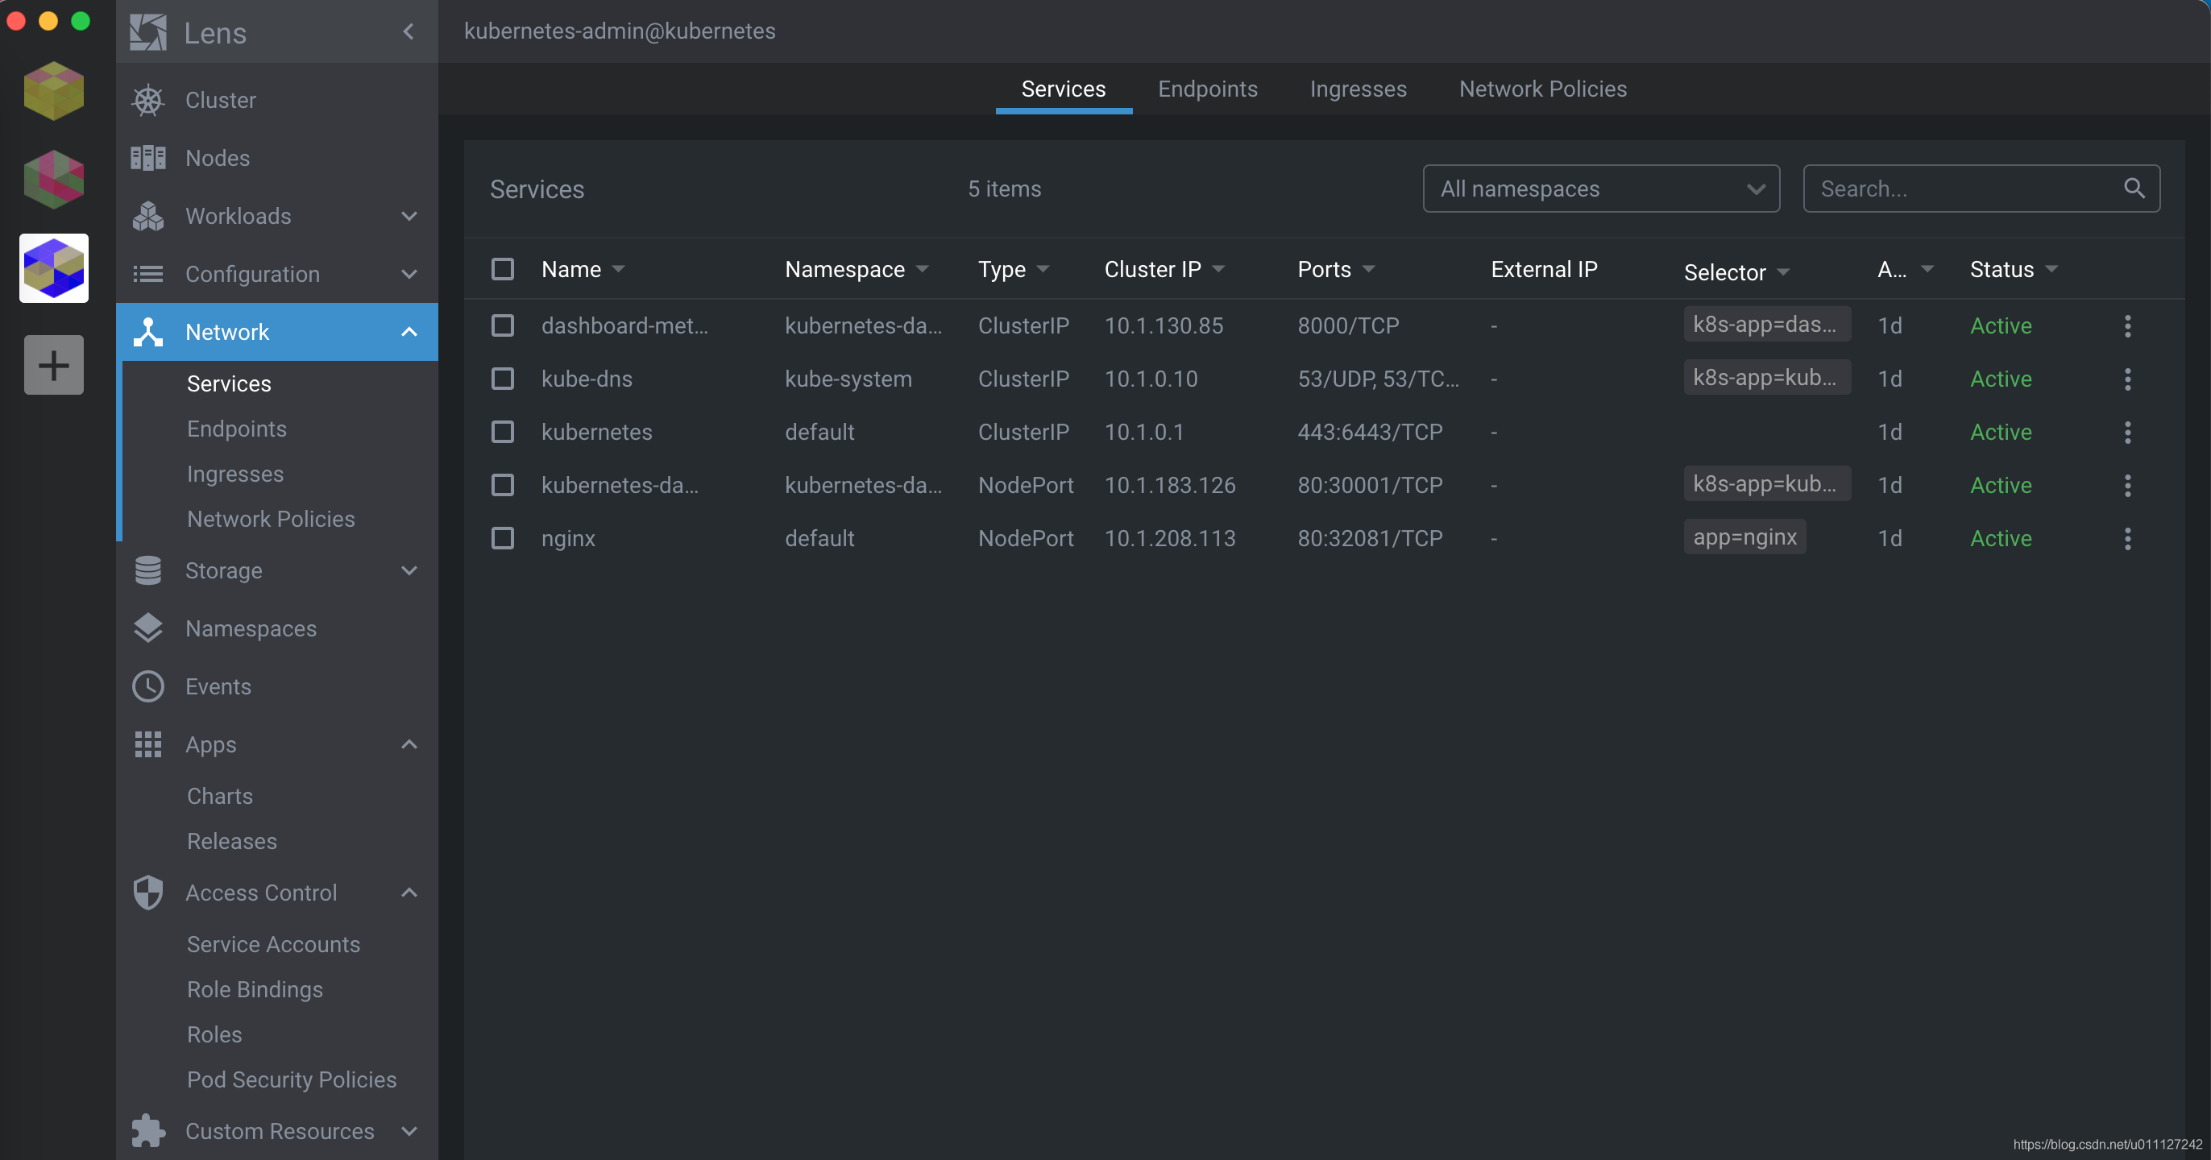This screenshot has width=2211, height=1160.
Task: Click the Namespaces layers icon
Action: (147, 628)
